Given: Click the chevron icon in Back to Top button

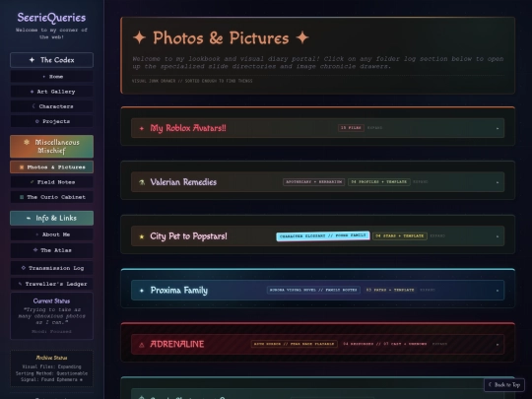Looking at the screenshot, I should [490, 384].
